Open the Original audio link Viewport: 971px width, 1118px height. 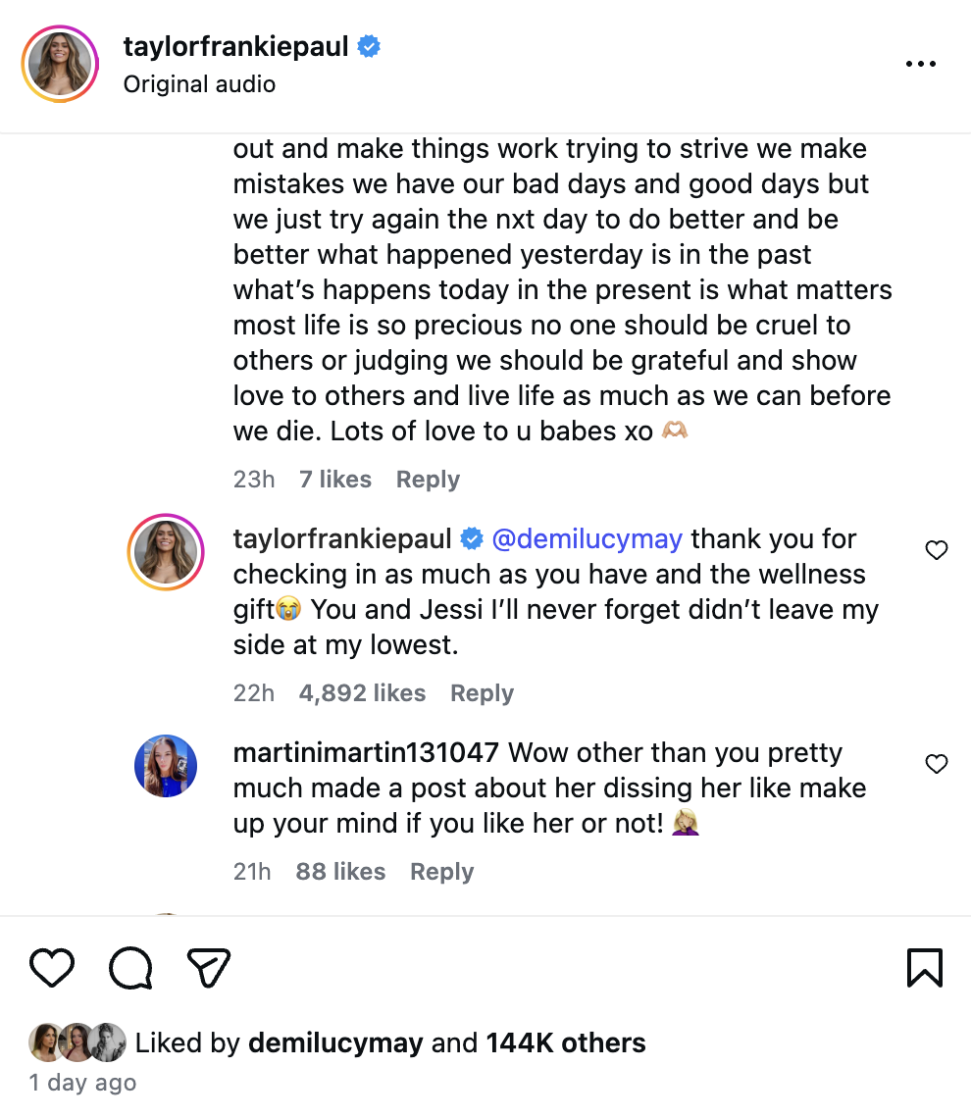pyautogui.click(x=199, y=84)
